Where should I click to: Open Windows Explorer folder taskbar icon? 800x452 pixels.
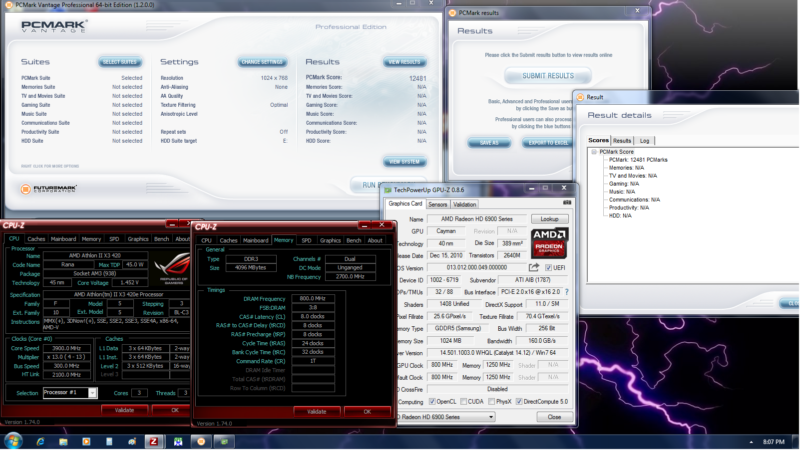click(63, 442)
